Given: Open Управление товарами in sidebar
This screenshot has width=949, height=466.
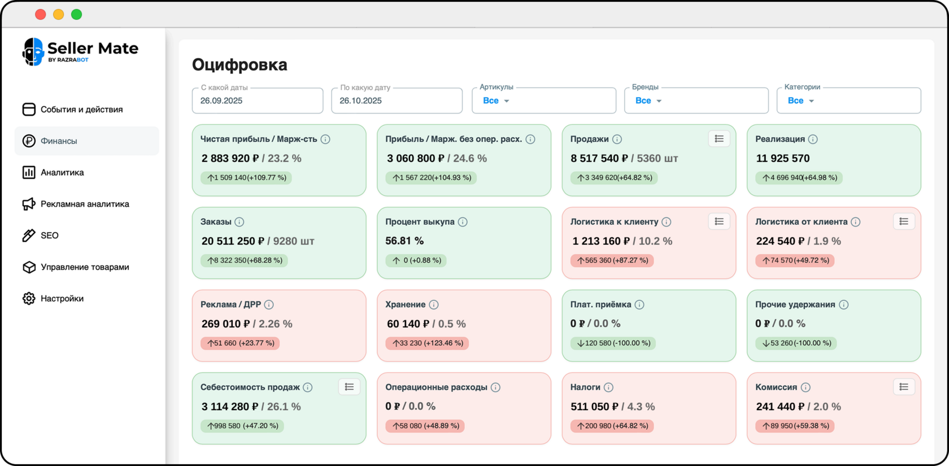Looking at the screenshot, I should (x=85, y=267).
